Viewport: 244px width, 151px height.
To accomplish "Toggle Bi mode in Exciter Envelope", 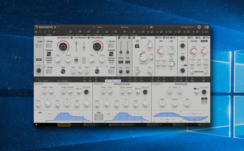I will tap(204, 99).
